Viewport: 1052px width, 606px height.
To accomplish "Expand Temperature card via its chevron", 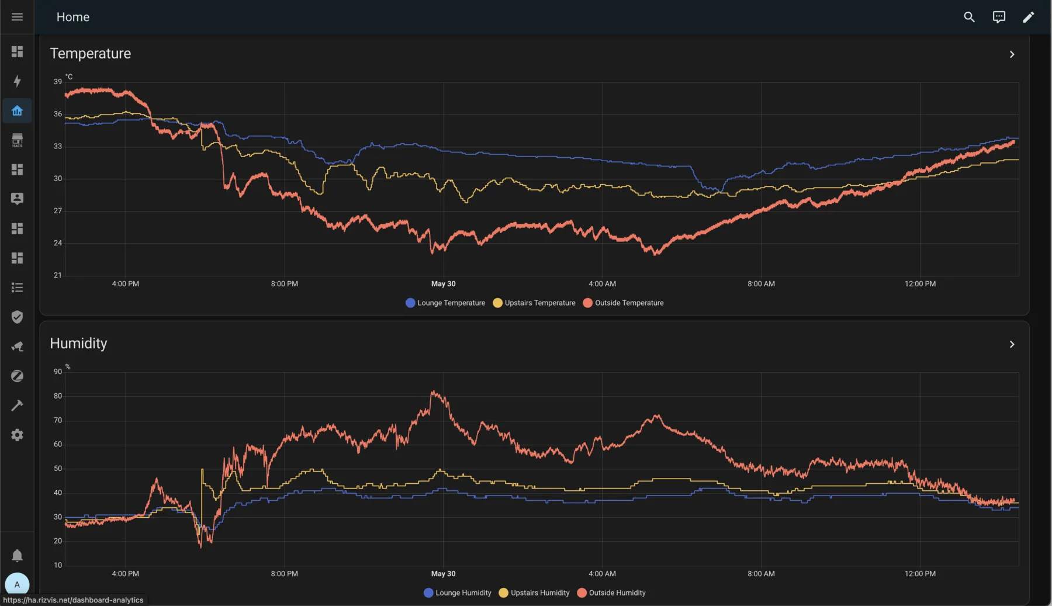I will (1012, 54).
